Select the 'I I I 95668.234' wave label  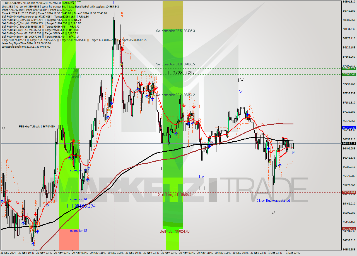(81, 206)
